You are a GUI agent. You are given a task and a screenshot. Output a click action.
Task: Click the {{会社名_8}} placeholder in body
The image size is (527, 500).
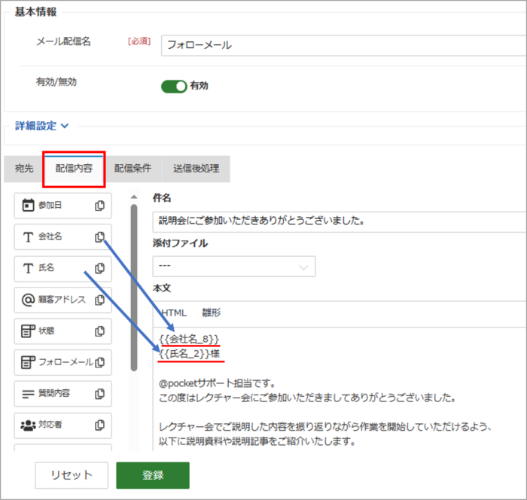point(189,339)
